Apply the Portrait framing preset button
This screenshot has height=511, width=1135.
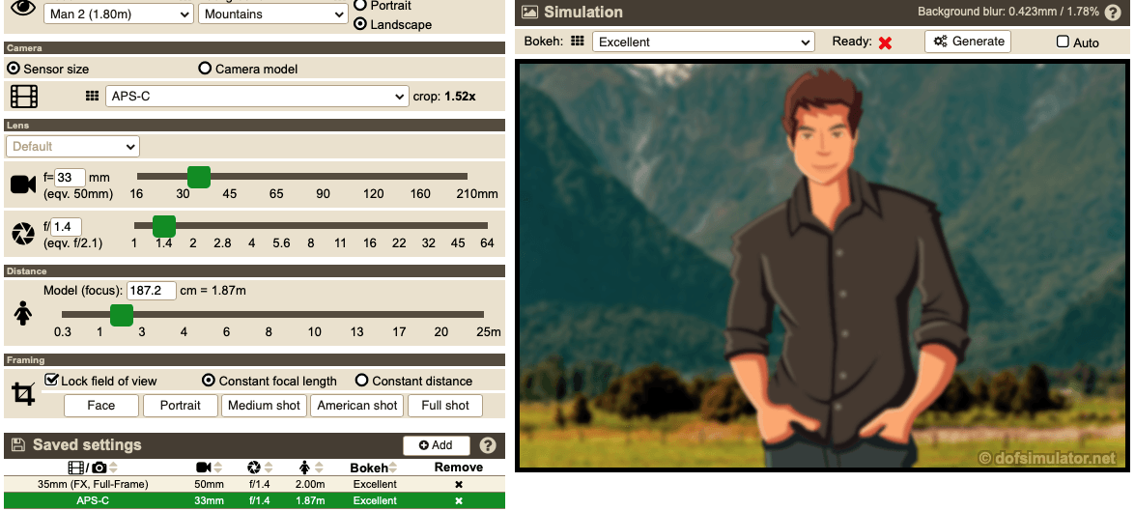coord(181,406)
